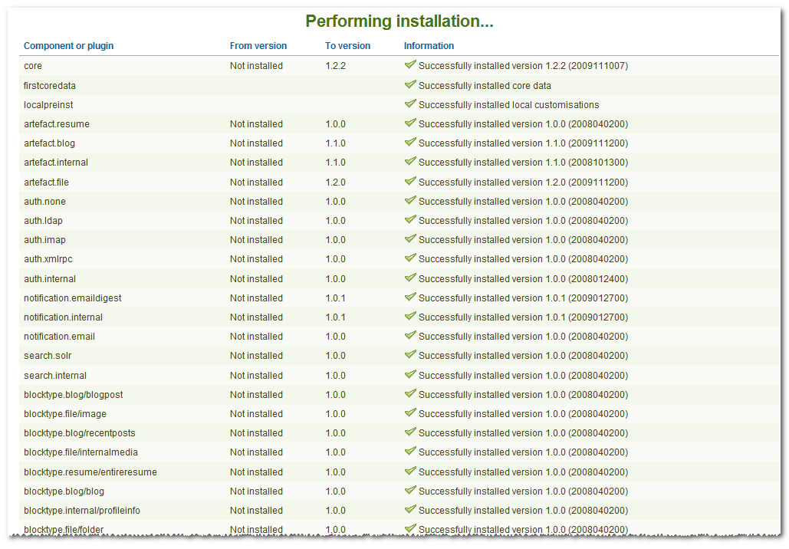Click the success checkmark for auth.none
The height and width of the screenshot is (549, 789).
(x=410, y=200)
